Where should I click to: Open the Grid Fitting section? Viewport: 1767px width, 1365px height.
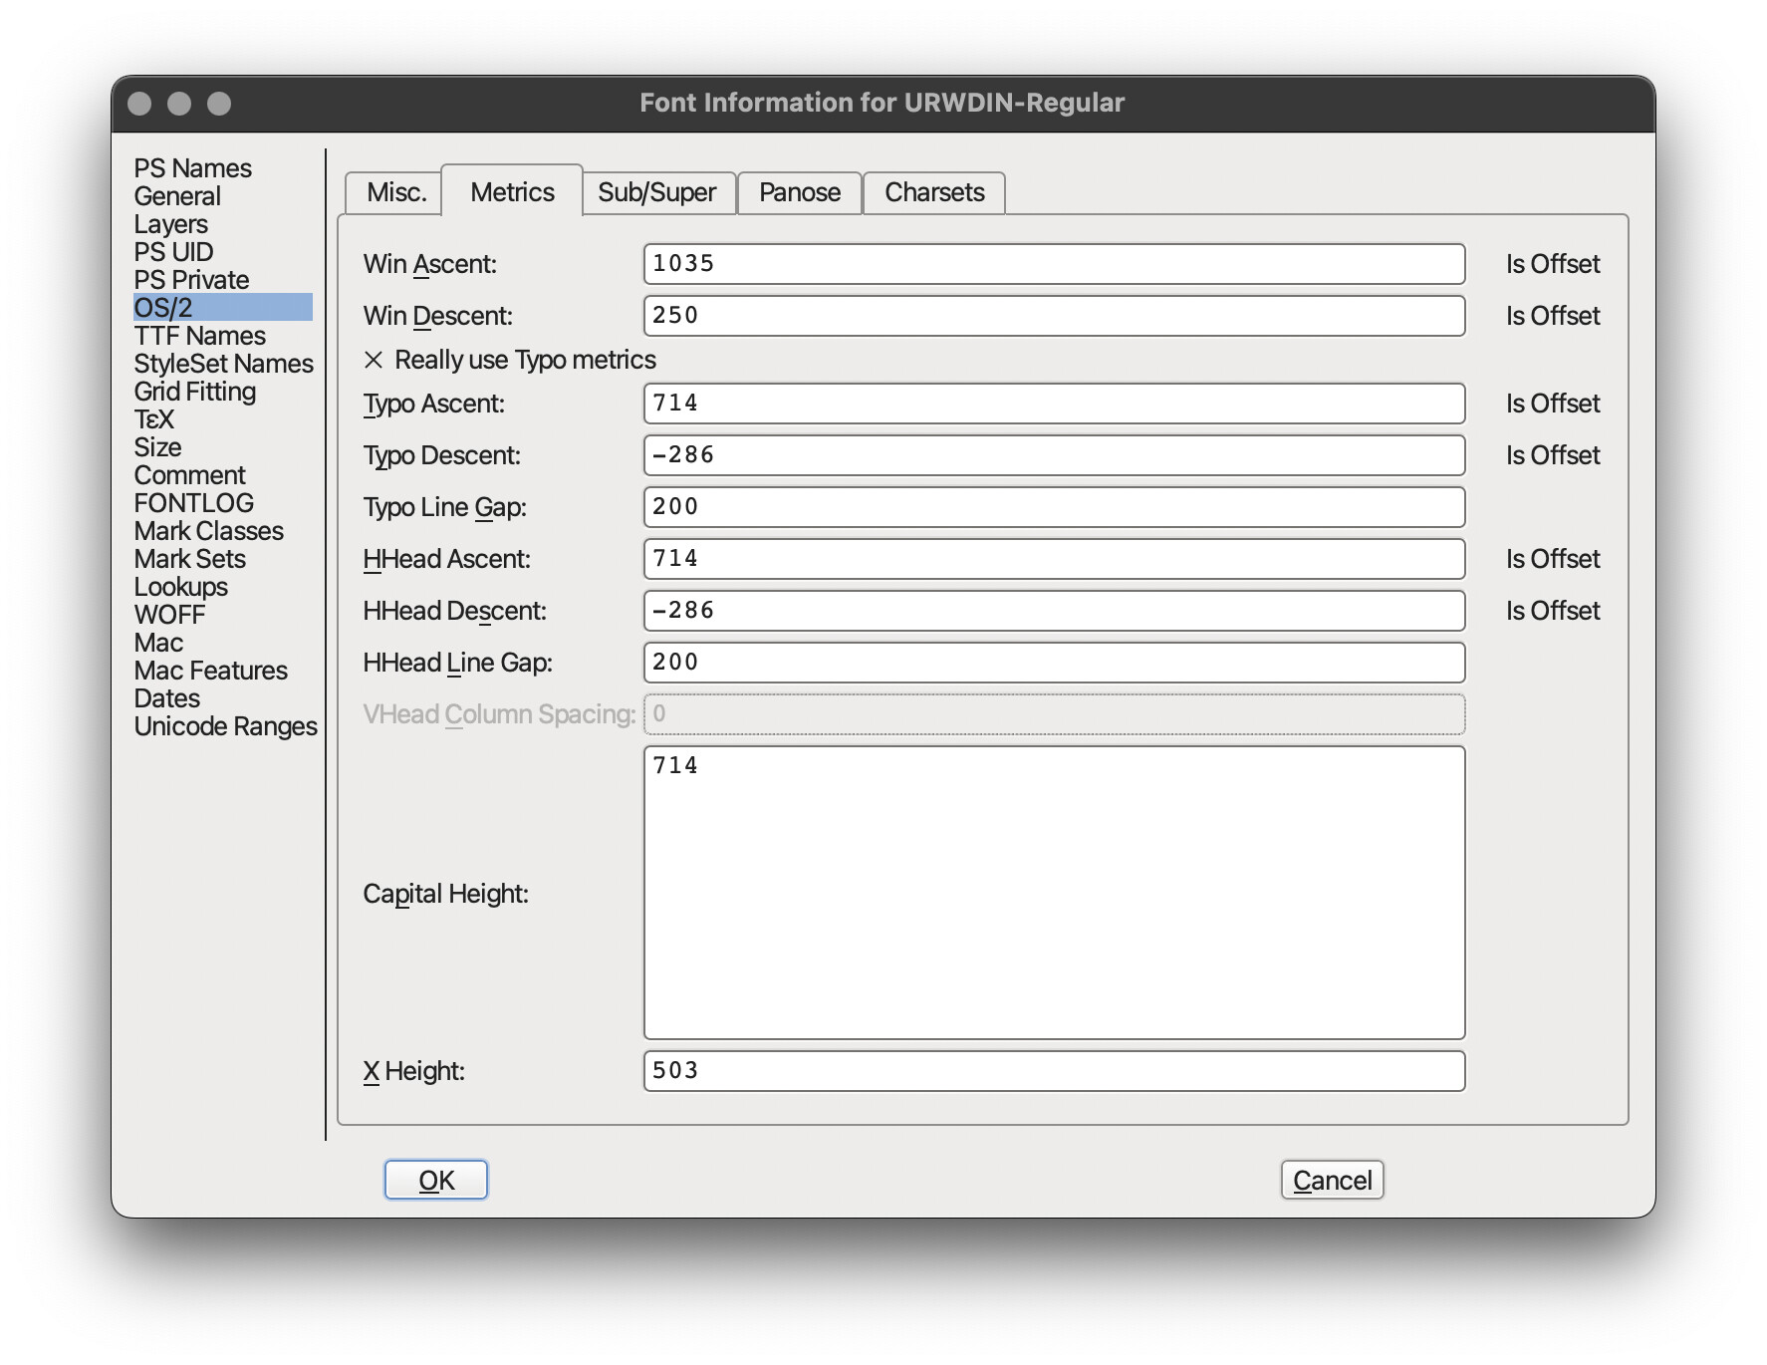click(195, 392)
